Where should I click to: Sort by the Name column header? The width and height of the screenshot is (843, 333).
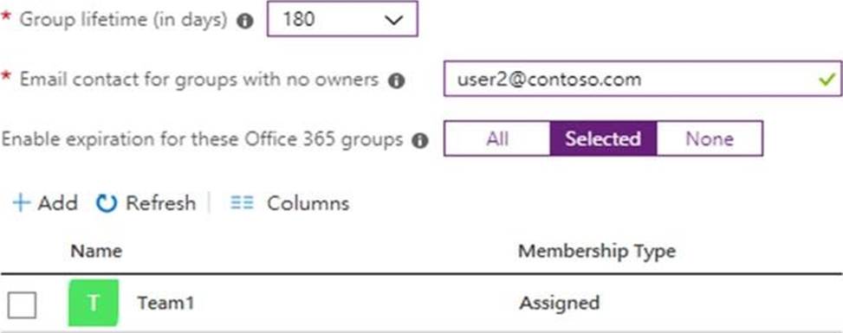click(x=96, y=251)
